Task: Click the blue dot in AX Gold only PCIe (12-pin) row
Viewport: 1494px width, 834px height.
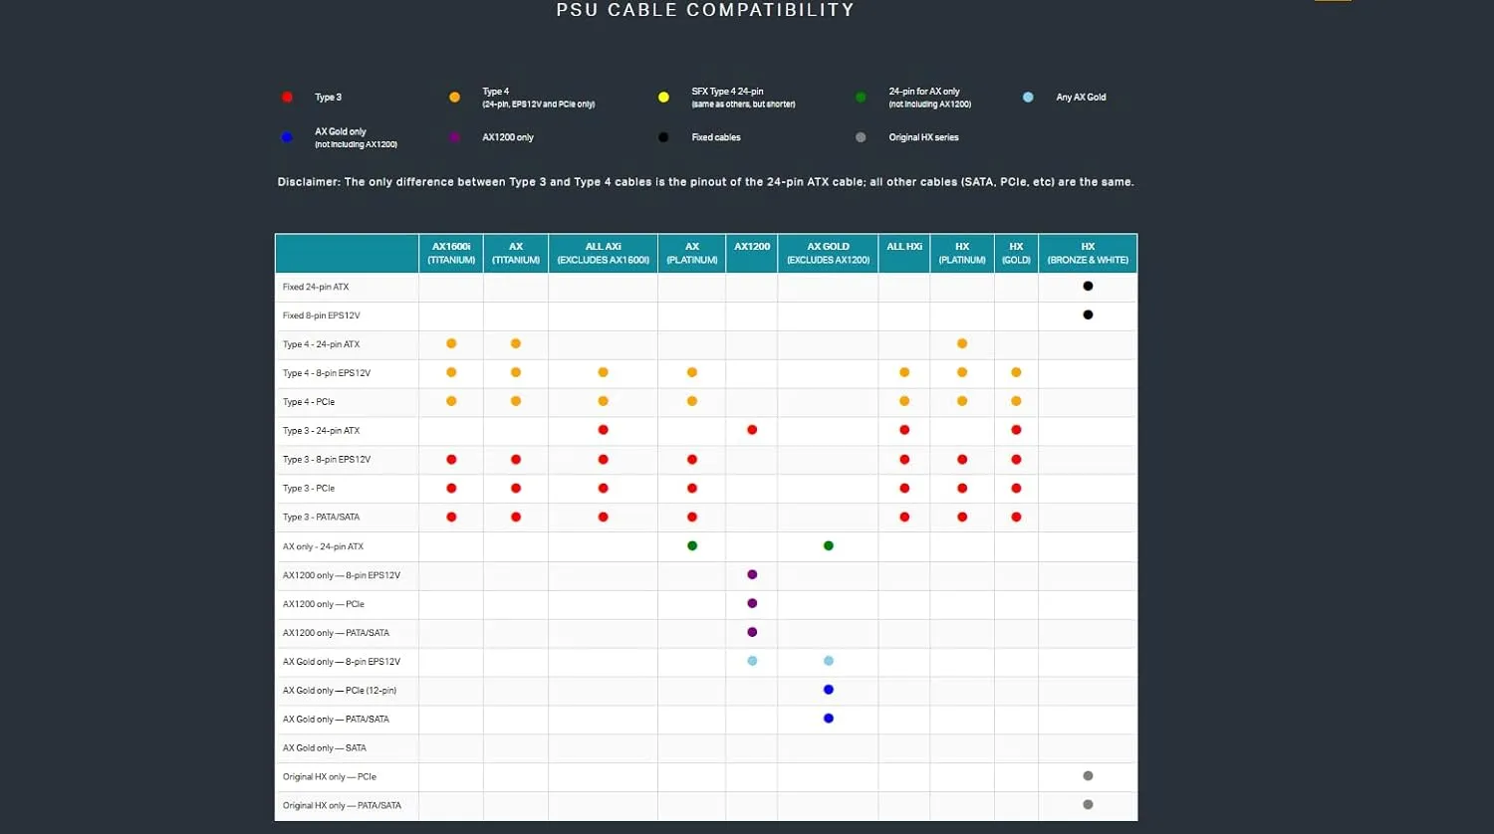Action: 829,690
